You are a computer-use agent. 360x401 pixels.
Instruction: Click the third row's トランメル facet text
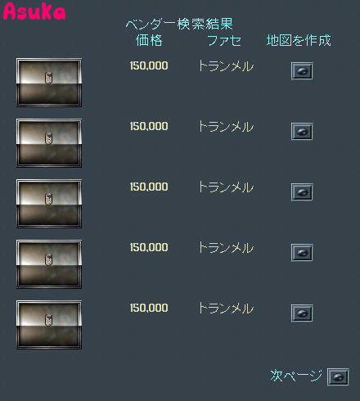coord(226,187)
